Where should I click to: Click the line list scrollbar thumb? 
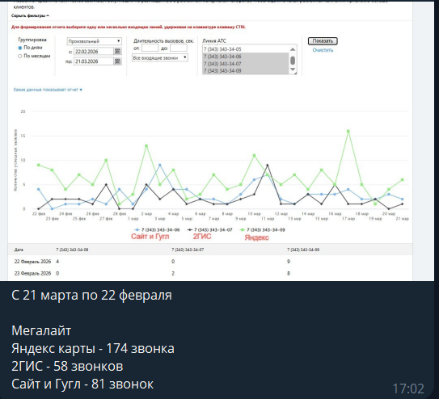point(293,61)
